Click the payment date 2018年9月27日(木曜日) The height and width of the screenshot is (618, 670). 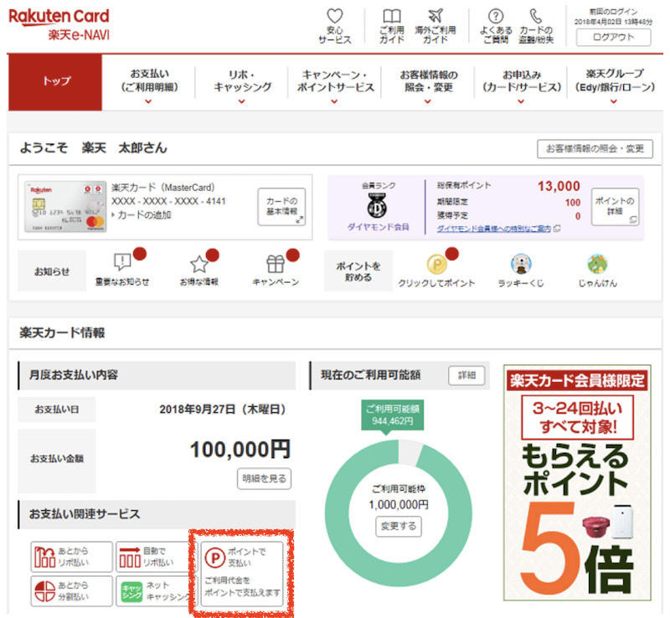(223, 409)
